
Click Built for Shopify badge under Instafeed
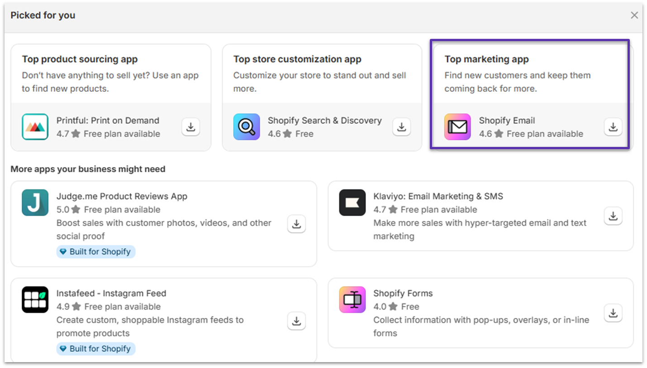point(96,349)
